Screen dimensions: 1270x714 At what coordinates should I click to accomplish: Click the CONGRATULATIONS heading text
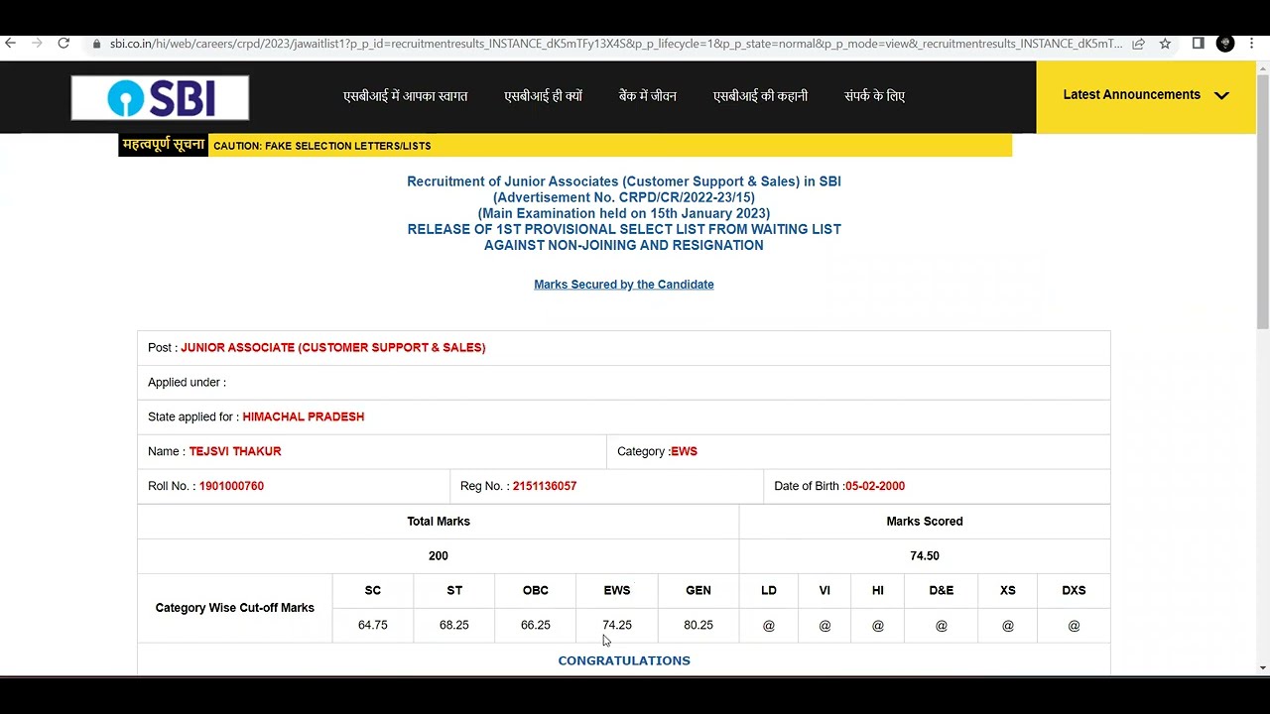pos(624,660)
